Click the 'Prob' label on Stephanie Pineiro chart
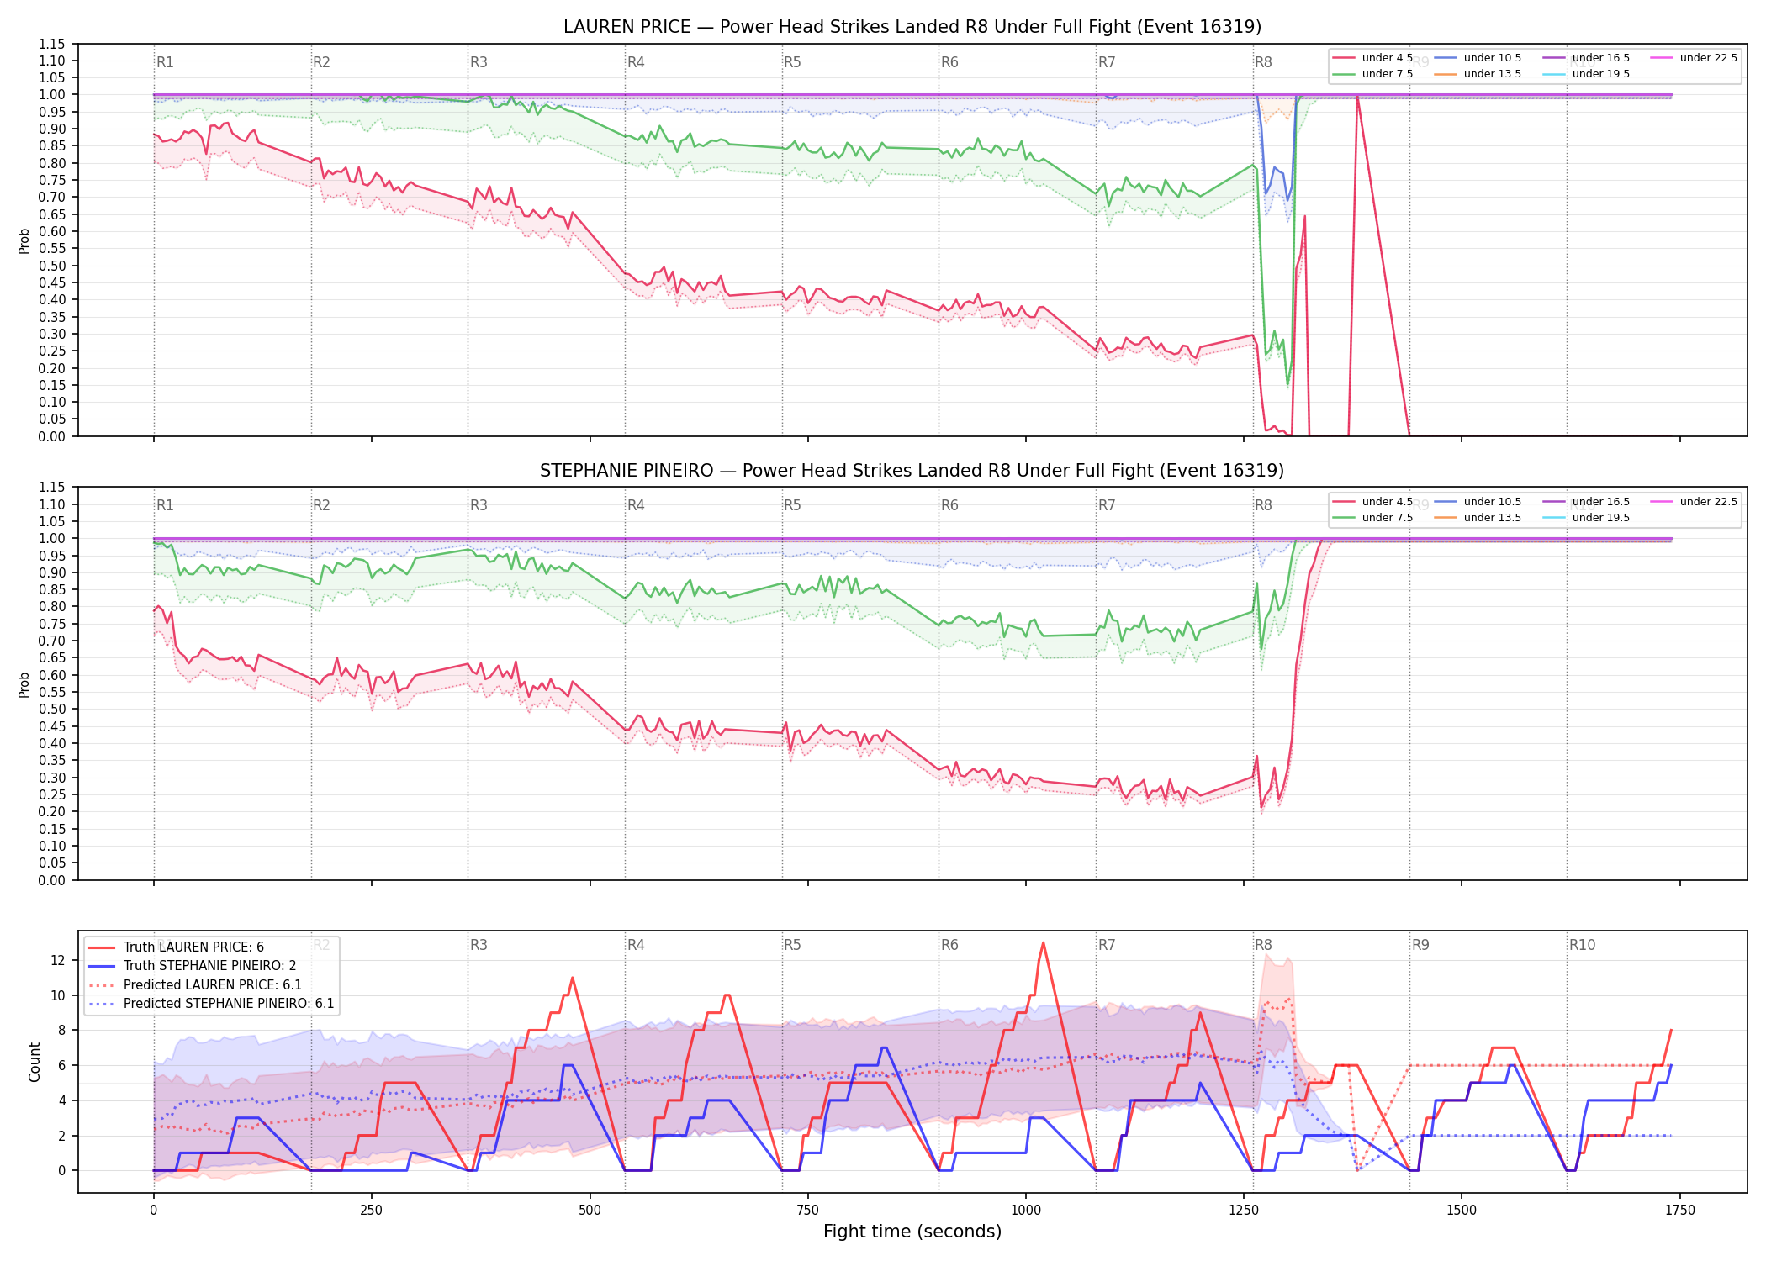1766x1261 pixels. coord(24,684)
